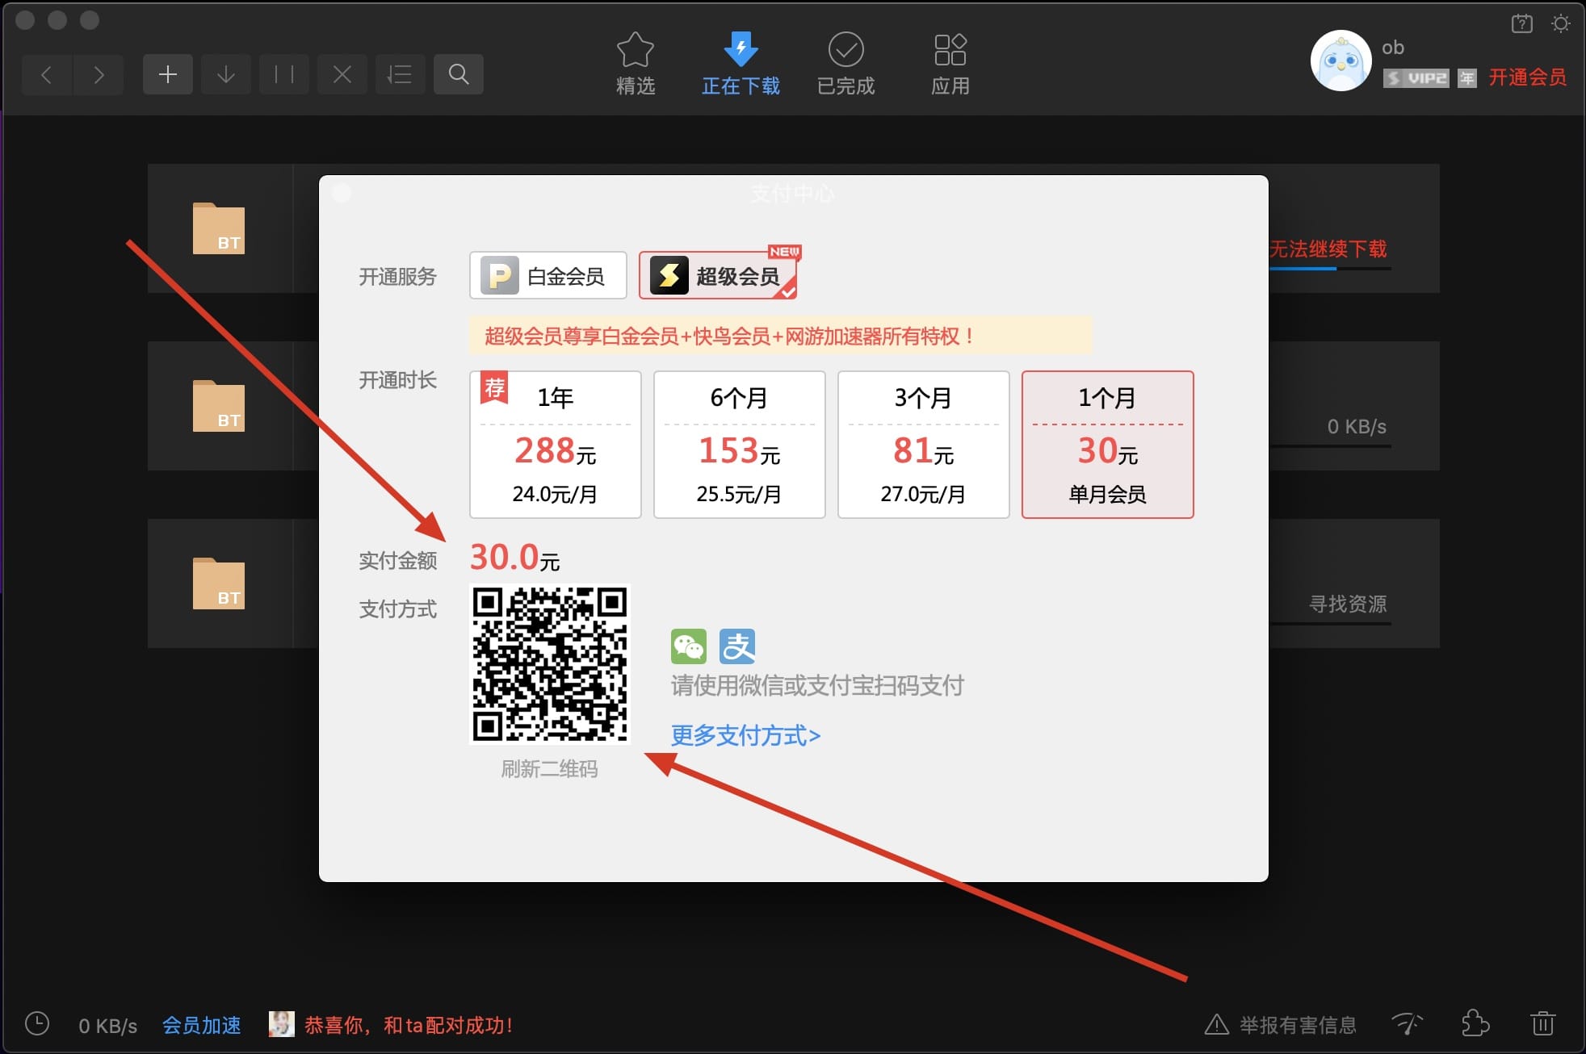Open the sort list icon in toolbar
The height and width of the screenshot is (1054, 1586).
(401, 75)
